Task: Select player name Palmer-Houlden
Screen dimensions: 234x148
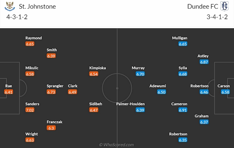Action: pyautogui.click(x=130, y=104)
